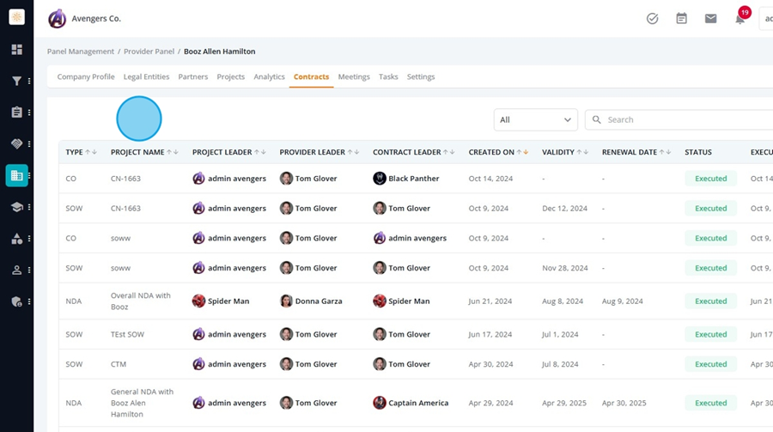
Task: Open the dashboard grid icon in sidebar
Action: coord(17,49)
